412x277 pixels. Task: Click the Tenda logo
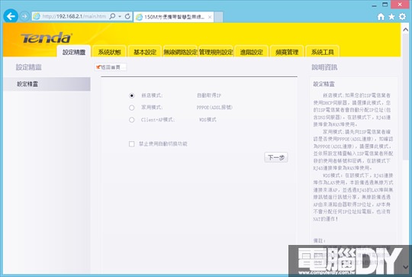coord(47,38)
